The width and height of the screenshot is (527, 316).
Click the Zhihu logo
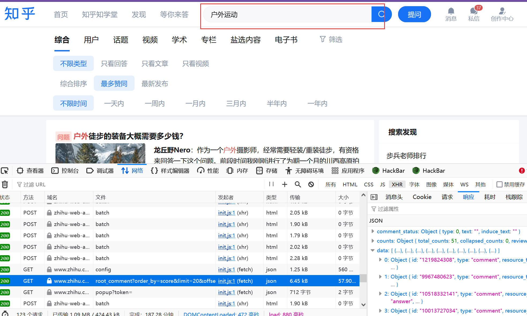tap(20, 14)
